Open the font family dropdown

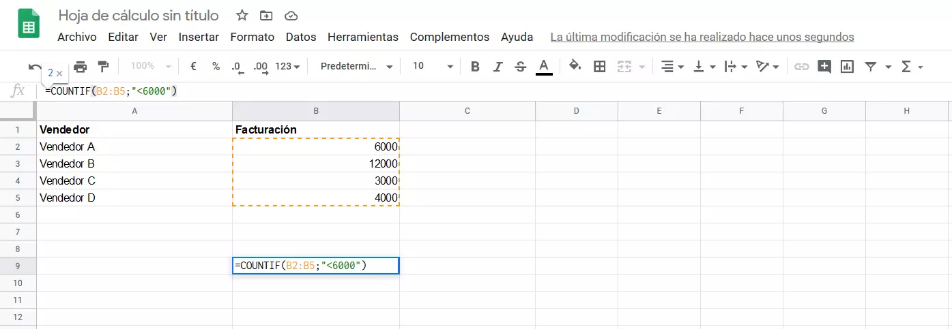point(357,66)
